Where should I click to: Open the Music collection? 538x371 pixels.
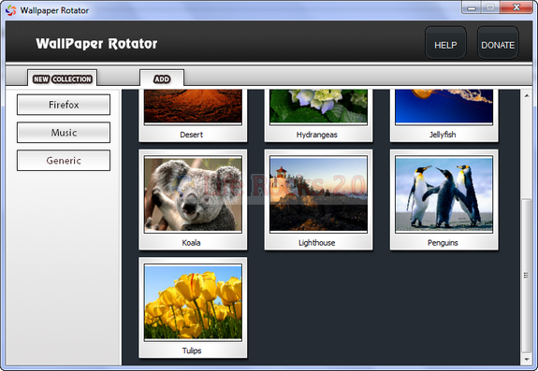tap(64, 132)
